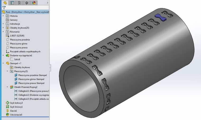201x120 pixels.
Task: Click the text 'Płaszczyzna przednia'
Action: (20, 40)
